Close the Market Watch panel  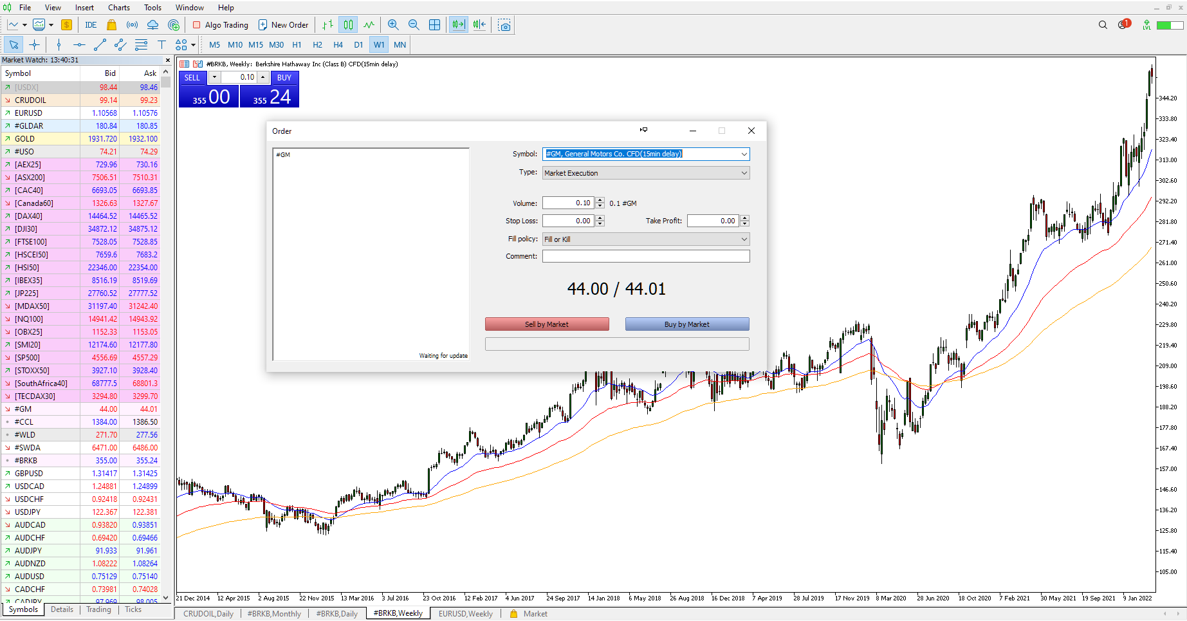[x=168, y=60]
